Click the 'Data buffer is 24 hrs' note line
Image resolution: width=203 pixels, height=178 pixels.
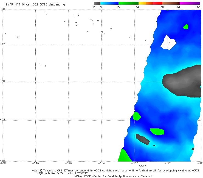pos(63,173)
